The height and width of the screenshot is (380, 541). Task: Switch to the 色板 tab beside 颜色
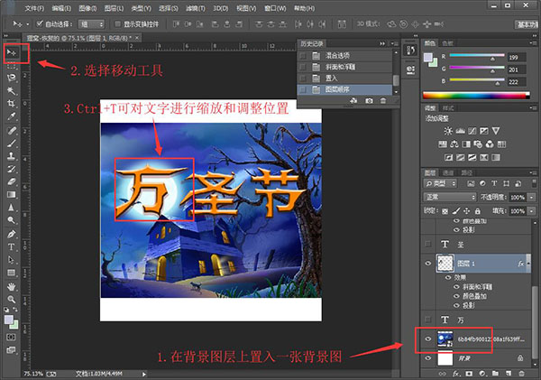tap(447, 43)
